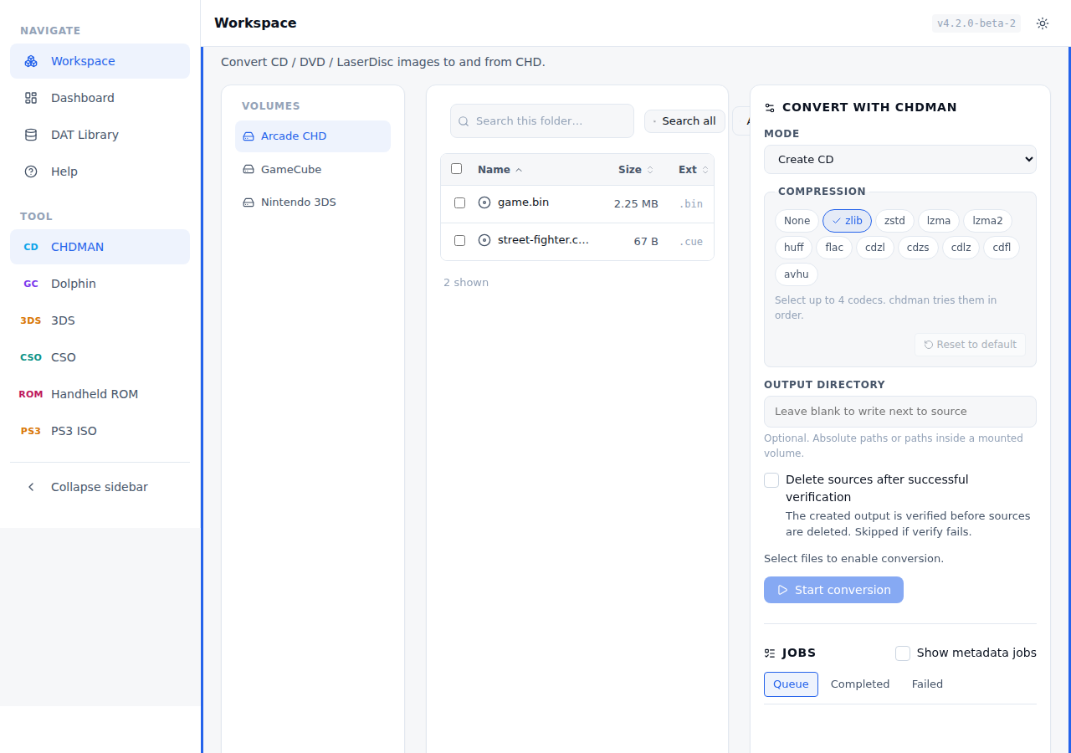Switch to the Failed jobs tab

point(927,684)
